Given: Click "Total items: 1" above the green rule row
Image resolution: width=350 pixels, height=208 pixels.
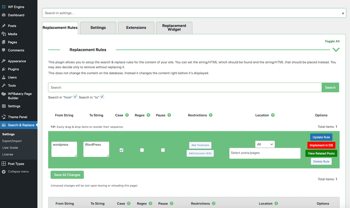Looking at the screenshot, I should coord(327,127).
